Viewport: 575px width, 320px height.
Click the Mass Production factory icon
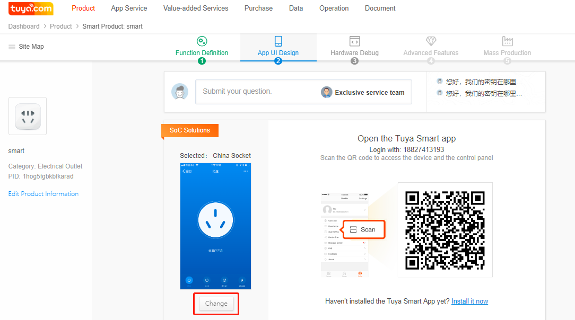tap(507, 41)
